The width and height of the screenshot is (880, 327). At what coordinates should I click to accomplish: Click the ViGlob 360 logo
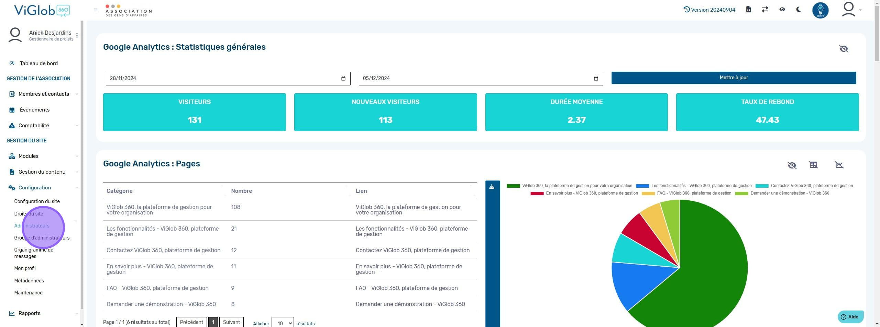click(x=42, y=10)
